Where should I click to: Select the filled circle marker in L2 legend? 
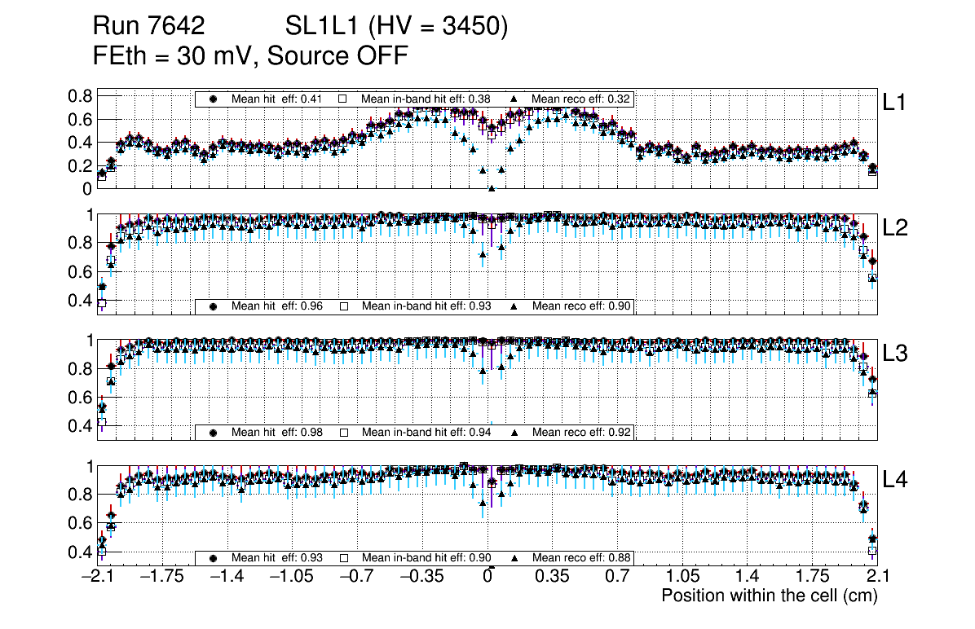tap(214, 306)
